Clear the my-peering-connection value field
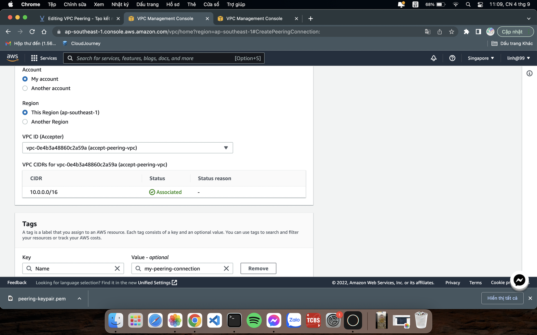This screenshot has width=537, height=335. coord(226,268)
